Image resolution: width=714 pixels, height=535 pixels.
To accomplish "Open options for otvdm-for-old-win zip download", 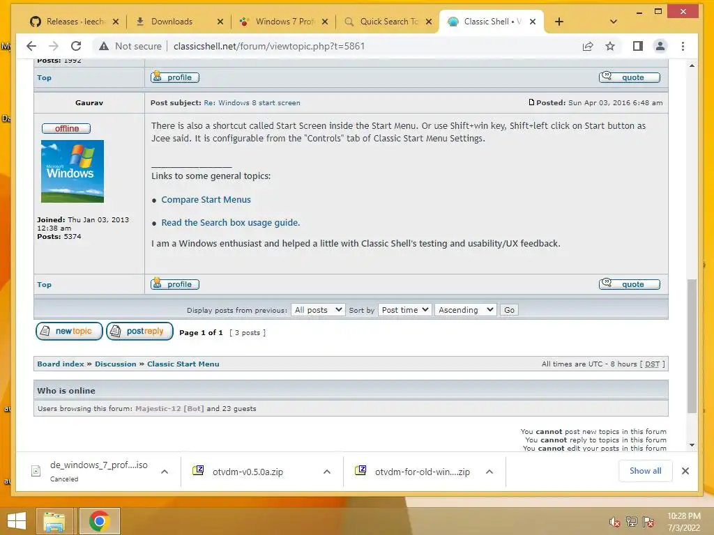I will pos(489,472).
